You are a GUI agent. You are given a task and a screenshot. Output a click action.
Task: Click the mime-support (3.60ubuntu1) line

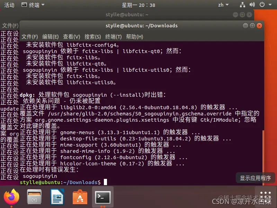tap(100, 145)
